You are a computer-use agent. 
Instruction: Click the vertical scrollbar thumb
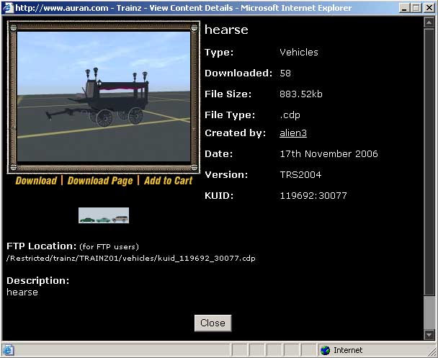tap(429, 161)
